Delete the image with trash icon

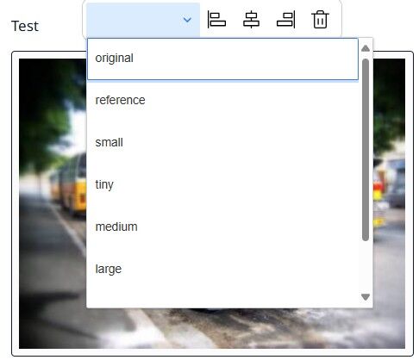320,20
